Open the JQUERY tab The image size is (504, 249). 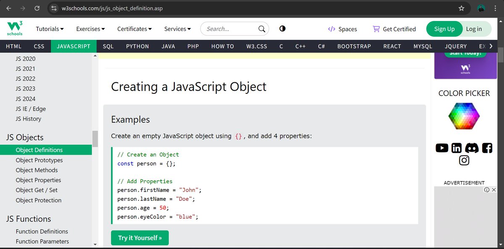(456, 46)
